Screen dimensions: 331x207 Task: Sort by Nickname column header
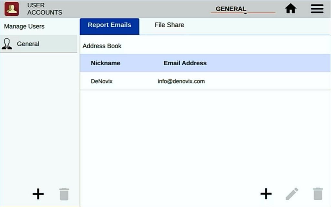click(106, 63)
